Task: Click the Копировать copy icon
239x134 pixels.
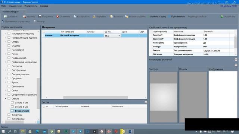Action: (x=75, y=16)
